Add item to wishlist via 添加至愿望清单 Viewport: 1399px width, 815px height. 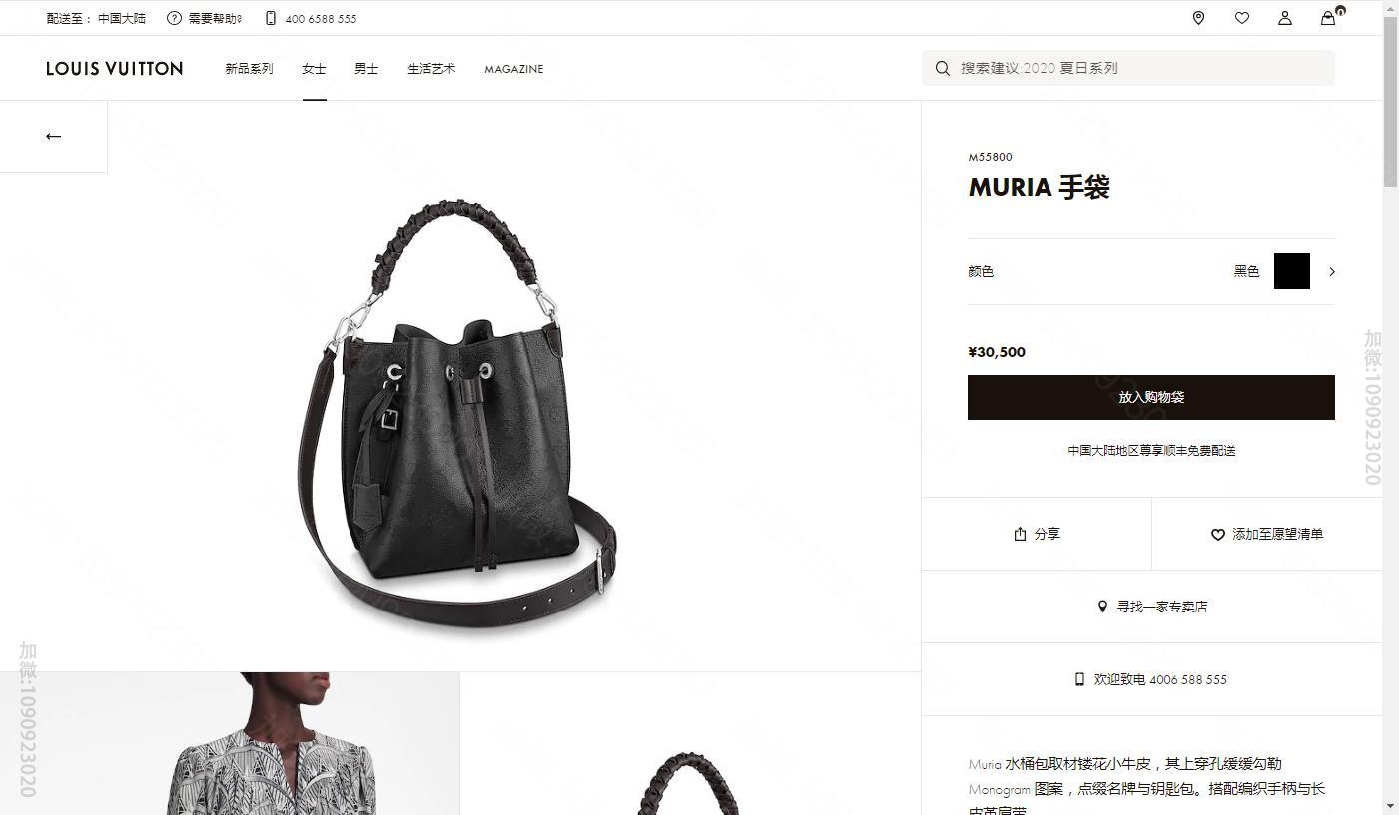tap(1266, 534)
